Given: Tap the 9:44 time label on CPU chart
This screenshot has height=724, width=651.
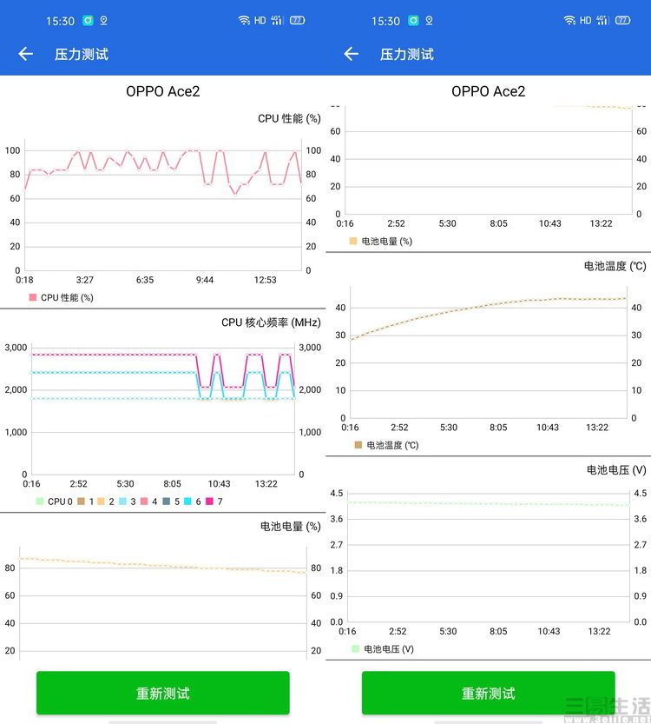Looking at the screenshot, I should (x=205, y=280).
